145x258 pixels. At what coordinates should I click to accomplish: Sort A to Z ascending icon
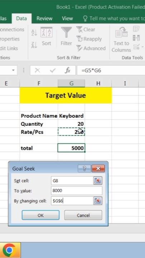click(x=34, y=32)
